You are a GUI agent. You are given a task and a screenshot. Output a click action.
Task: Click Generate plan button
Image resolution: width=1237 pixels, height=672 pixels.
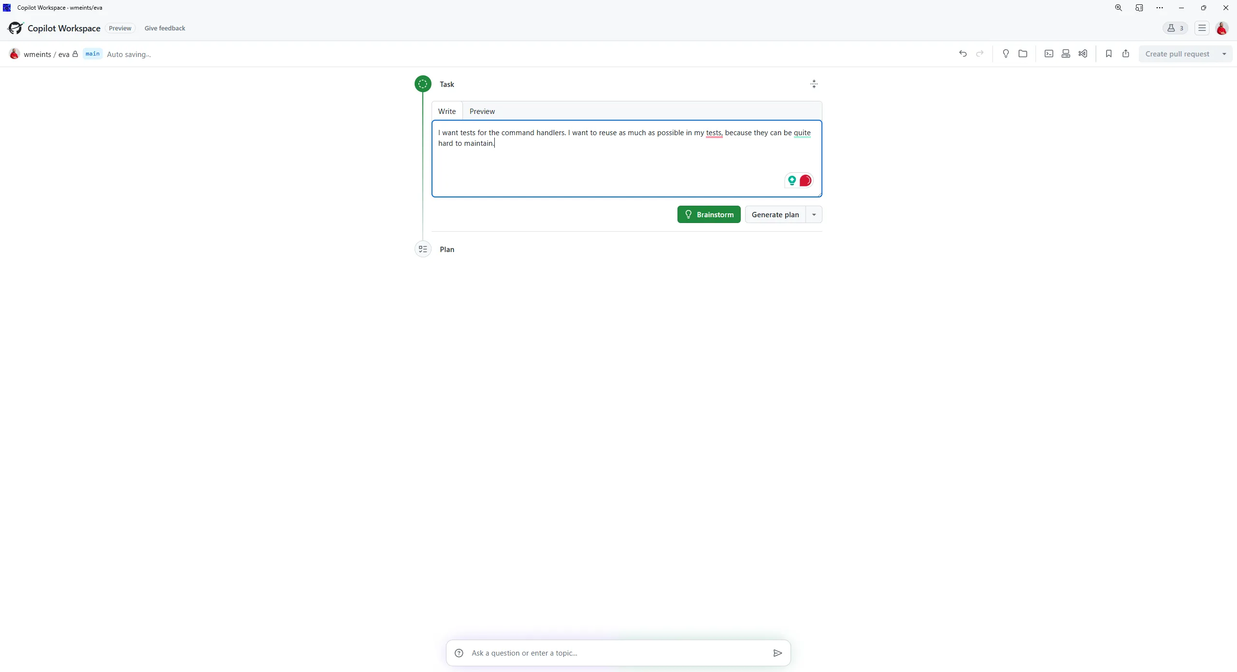(775, 214)
